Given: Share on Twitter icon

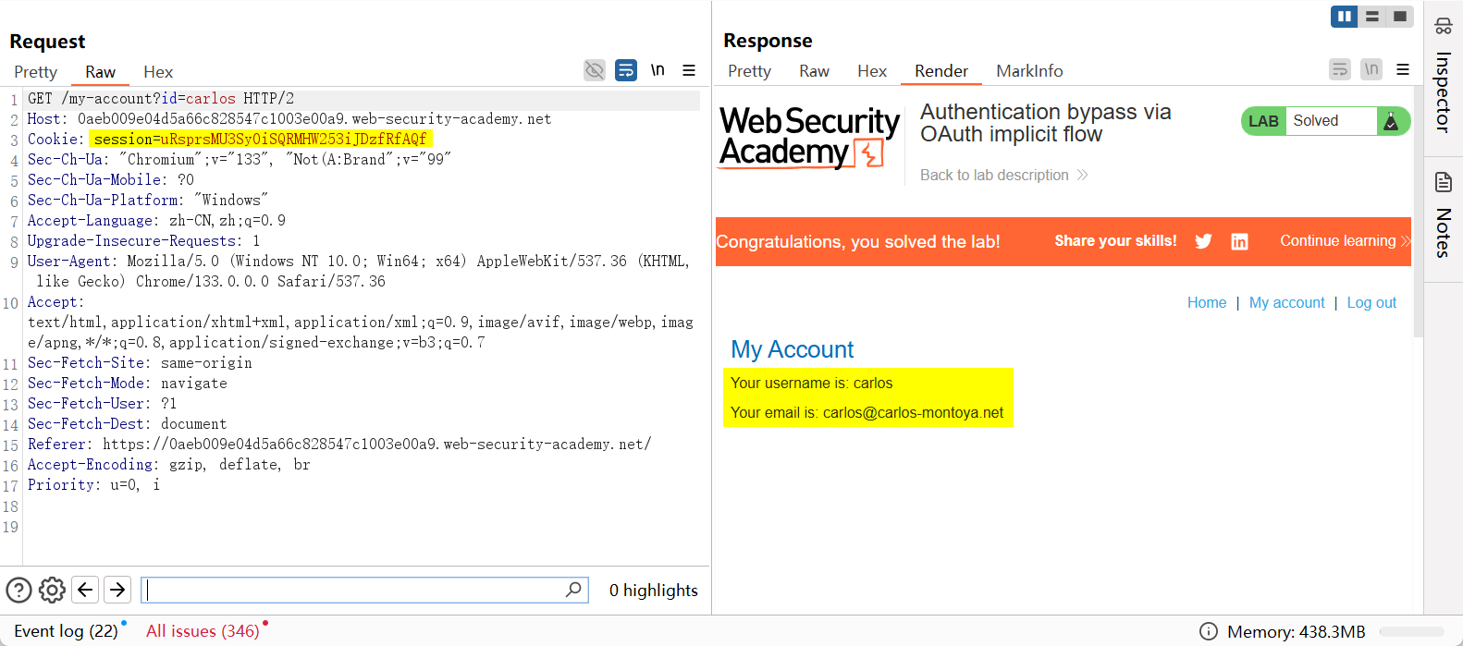Looking at the screenshot, I should pos(1203,241).
